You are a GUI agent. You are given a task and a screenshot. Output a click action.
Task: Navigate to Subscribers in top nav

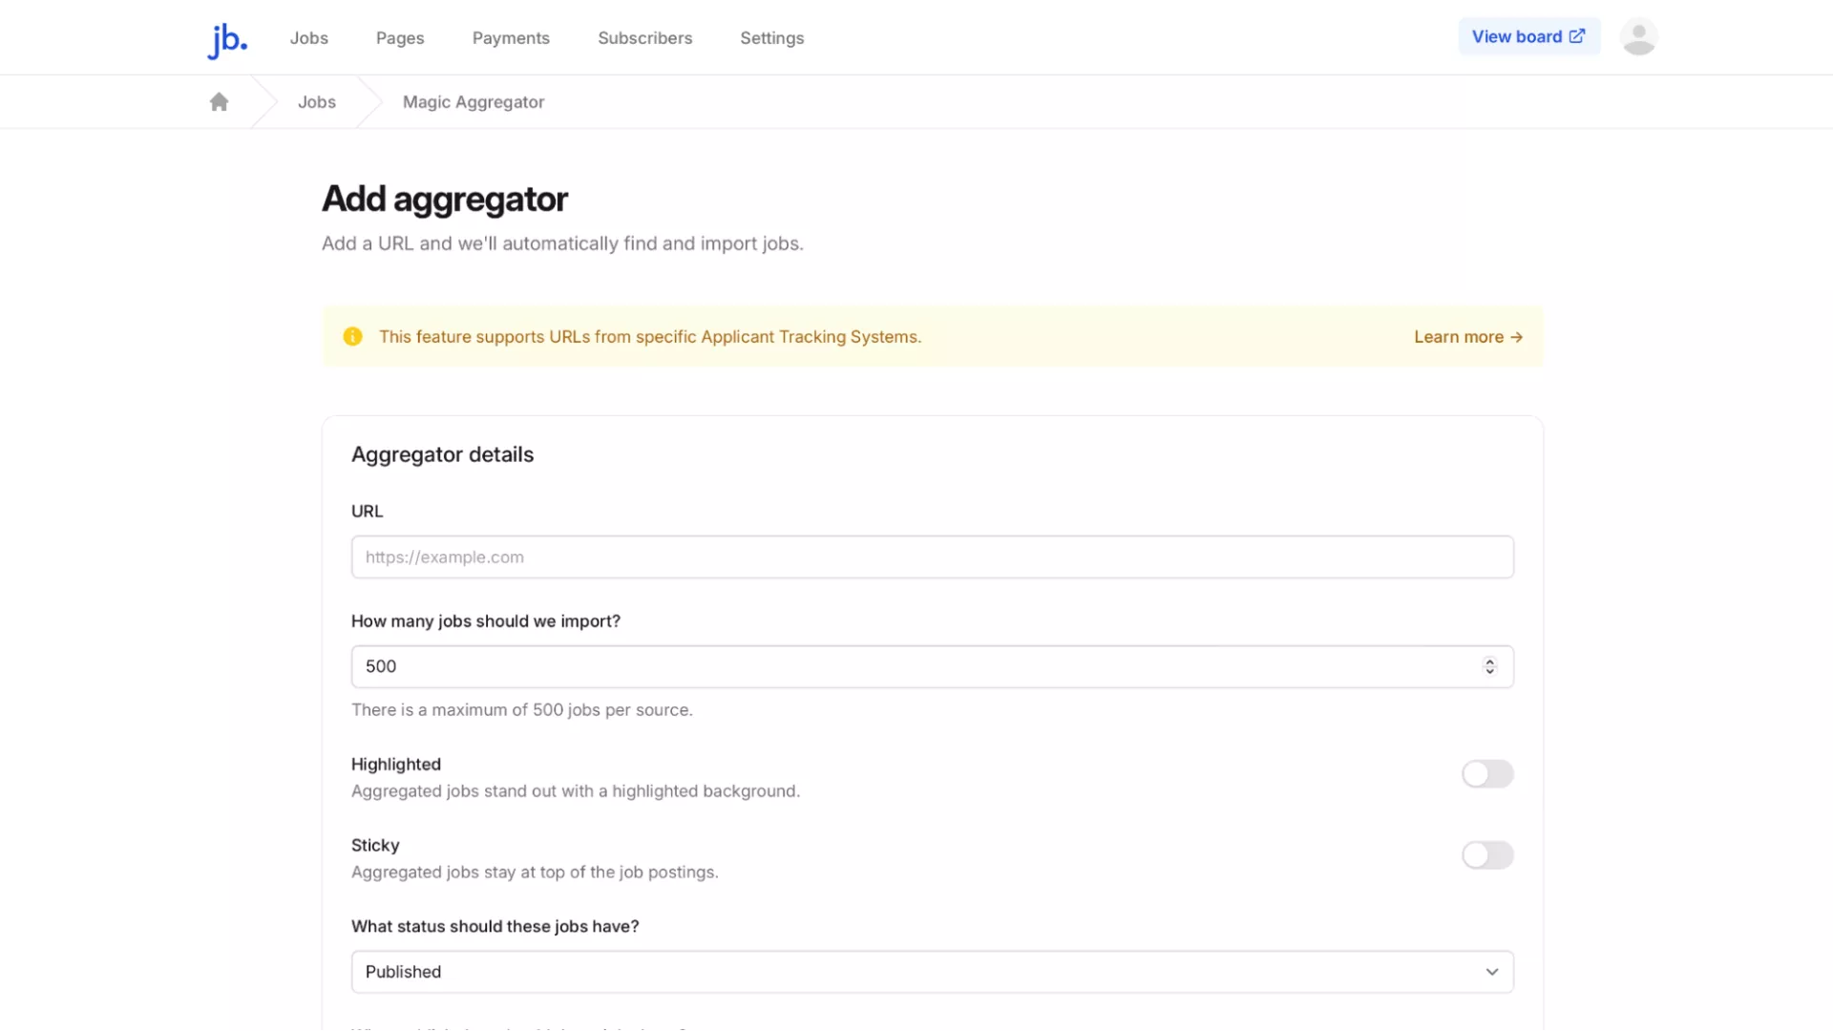[x=644, y=38]
